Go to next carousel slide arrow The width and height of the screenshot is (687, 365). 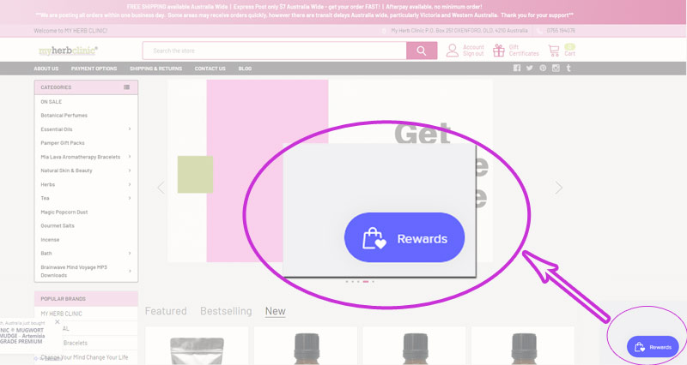point(559,188)
